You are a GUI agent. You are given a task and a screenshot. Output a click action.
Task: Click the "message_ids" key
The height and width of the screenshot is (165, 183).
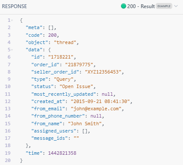click(x=50, y=138)
